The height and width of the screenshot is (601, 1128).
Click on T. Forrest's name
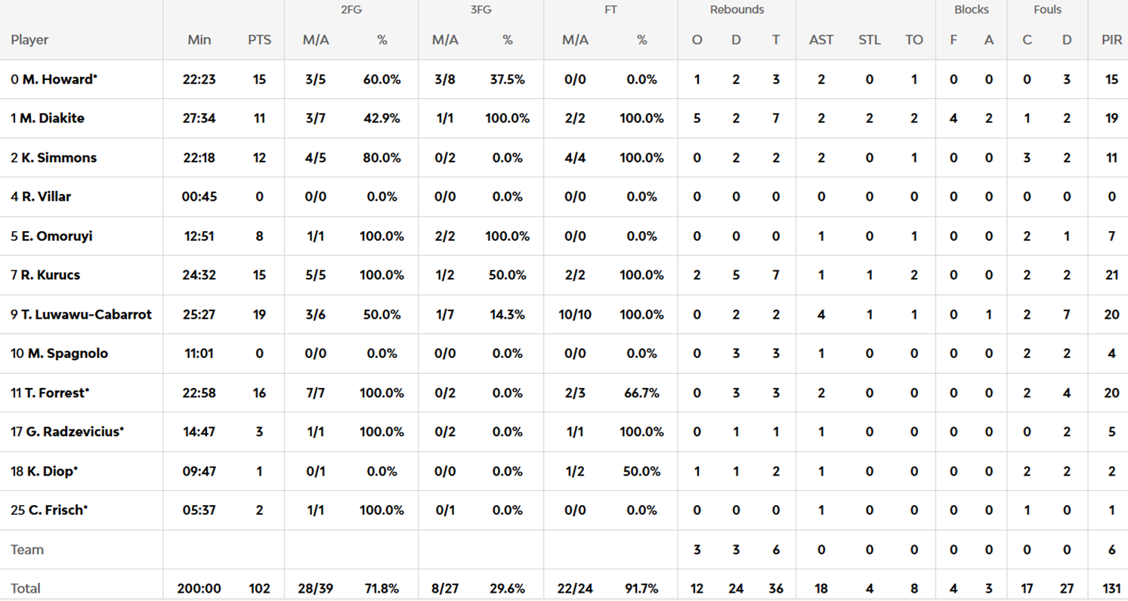coord(56,393)
